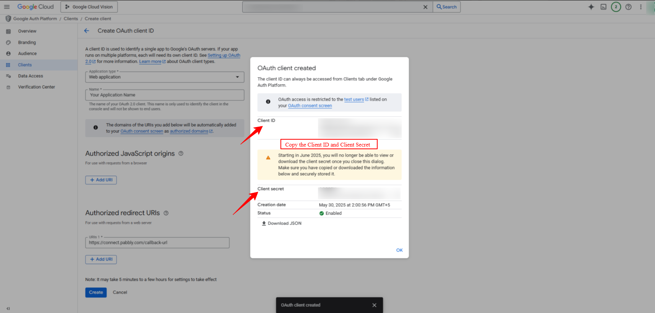
Task: Select Branding in the sidebar
Action: tap(27, 42)
